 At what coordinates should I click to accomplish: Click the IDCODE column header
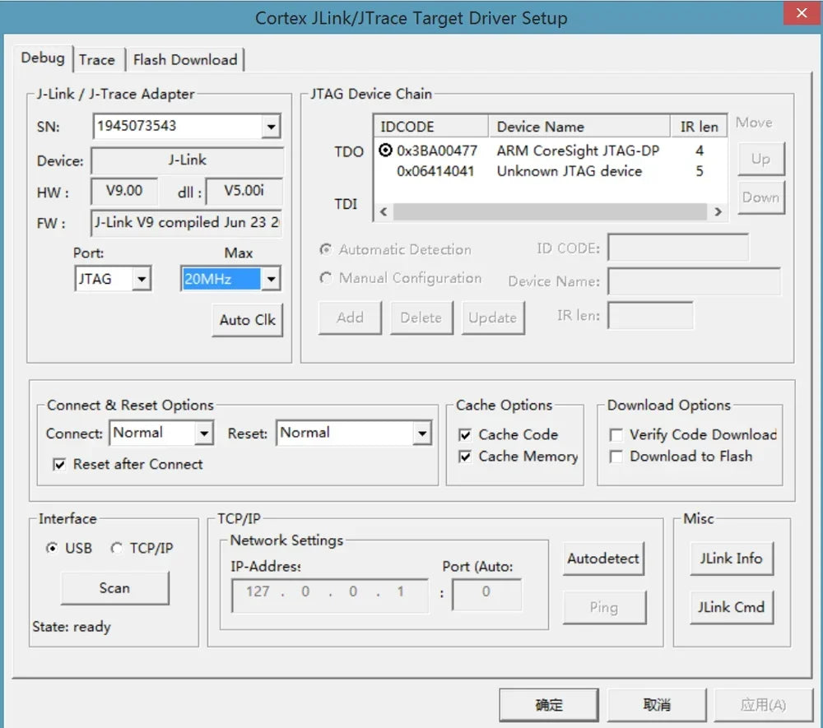click(x=431, y=127)
